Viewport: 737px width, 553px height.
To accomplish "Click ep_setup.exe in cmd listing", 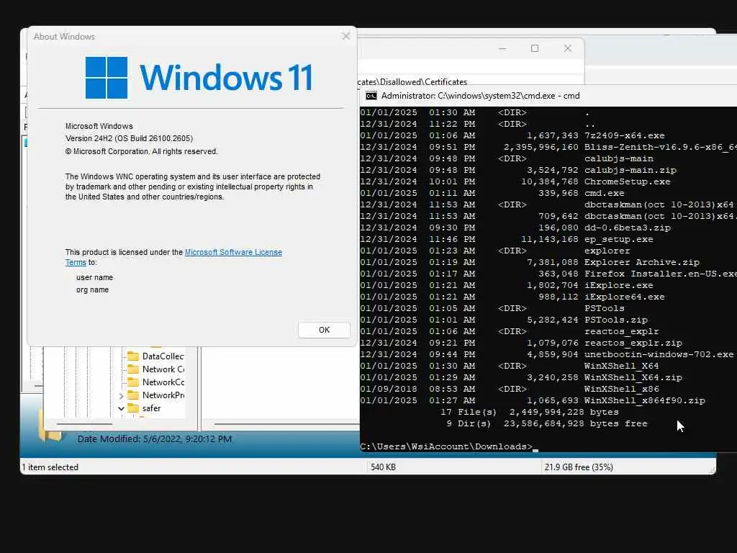I will point(618,239).
